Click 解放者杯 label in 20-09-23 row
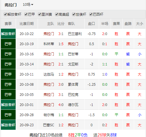The width and height of the screenshot is (146, 137). click(8, 125)
